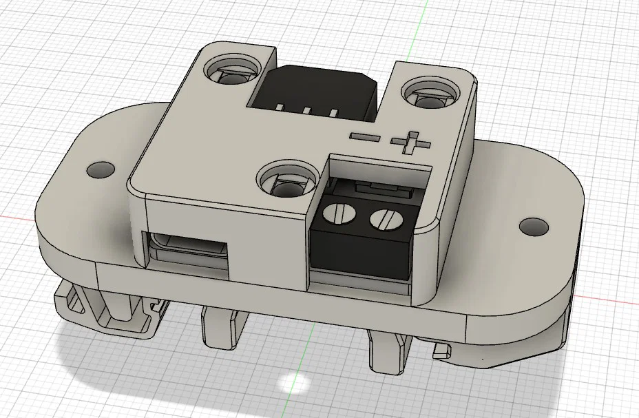Click the right screw of the black terminal block
The height and width of the screenshot is (418, 639).
coord(387,220)
